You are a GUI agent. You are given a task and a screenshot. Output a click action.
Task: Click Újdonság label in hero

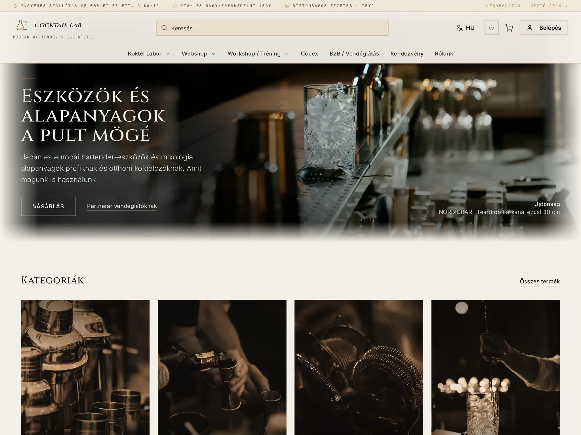coord(547,204)
